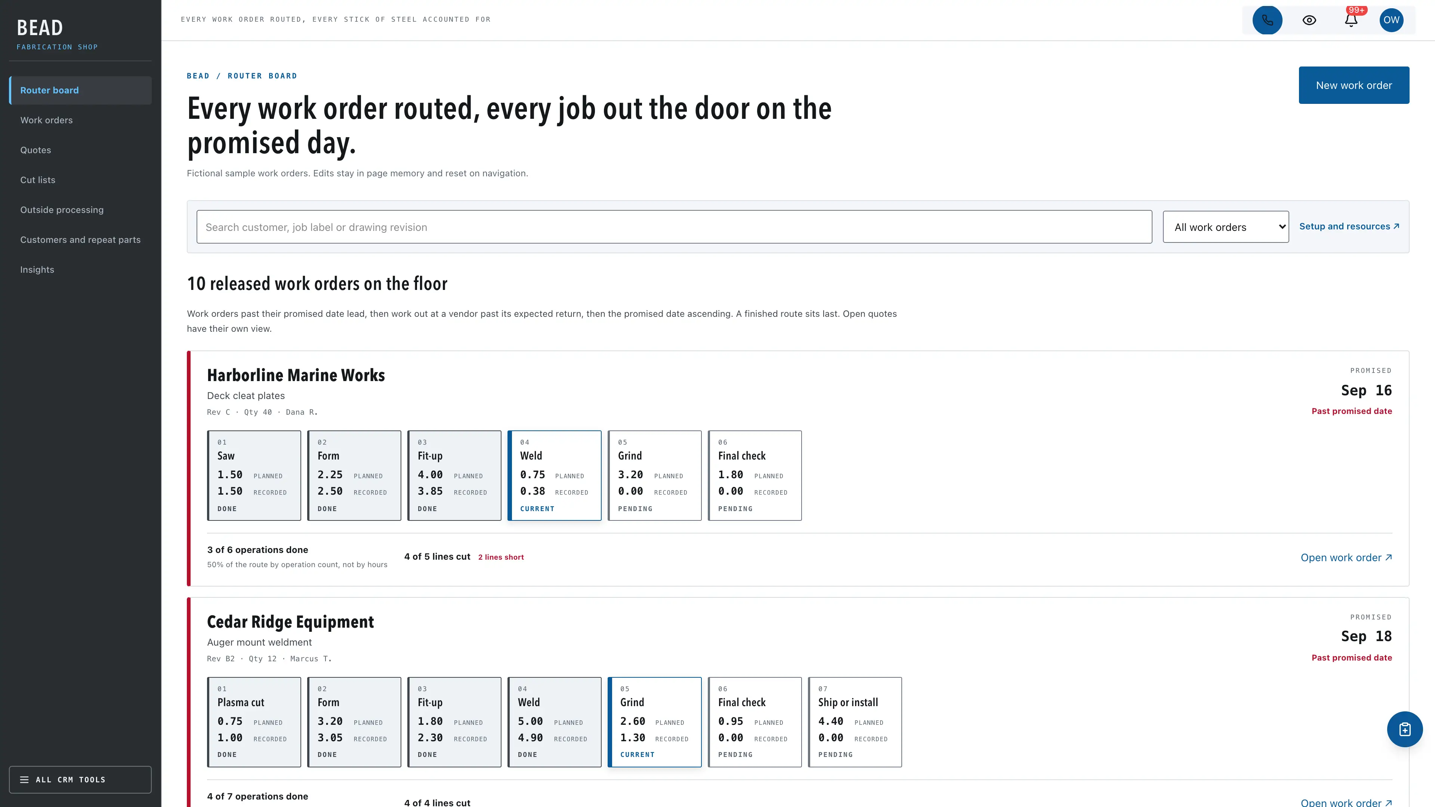This screenshot has width=1435, height=807.
Task: Click Harborline Marine Works heading
Action: click(296, 375)
